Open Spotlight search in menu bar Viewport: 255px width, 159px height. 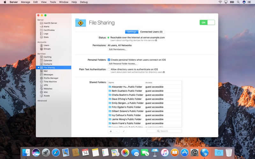coord(238,2)
